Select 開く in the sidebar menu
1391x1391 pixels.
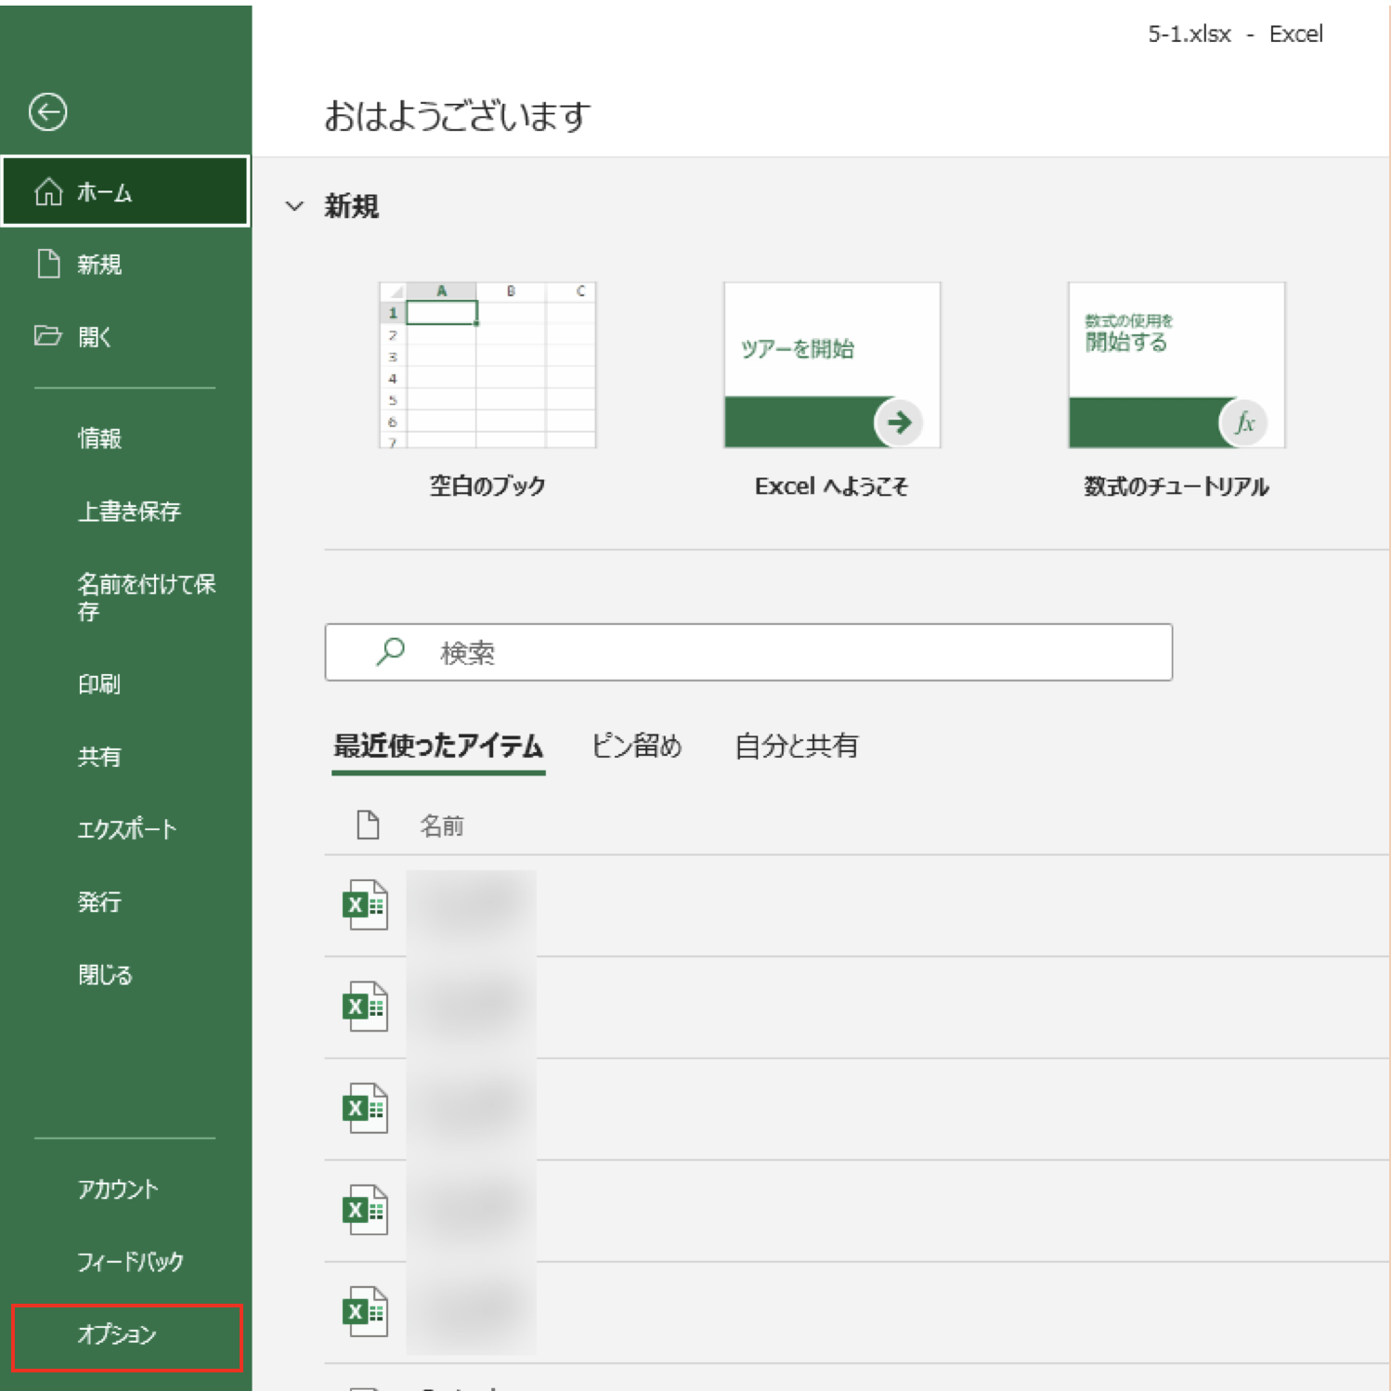[x=125, y=336]
